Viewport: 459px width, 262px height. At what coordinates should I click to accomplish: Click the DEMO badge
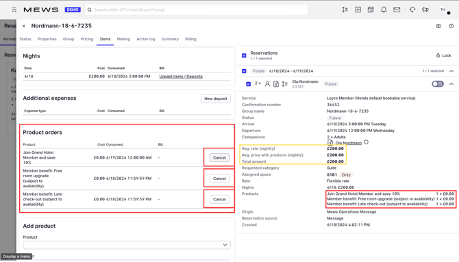pyautogui.click(x=73, y=10)
